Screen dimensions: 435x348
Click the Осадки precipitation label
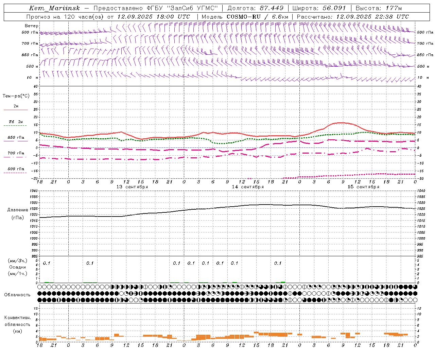17,267
